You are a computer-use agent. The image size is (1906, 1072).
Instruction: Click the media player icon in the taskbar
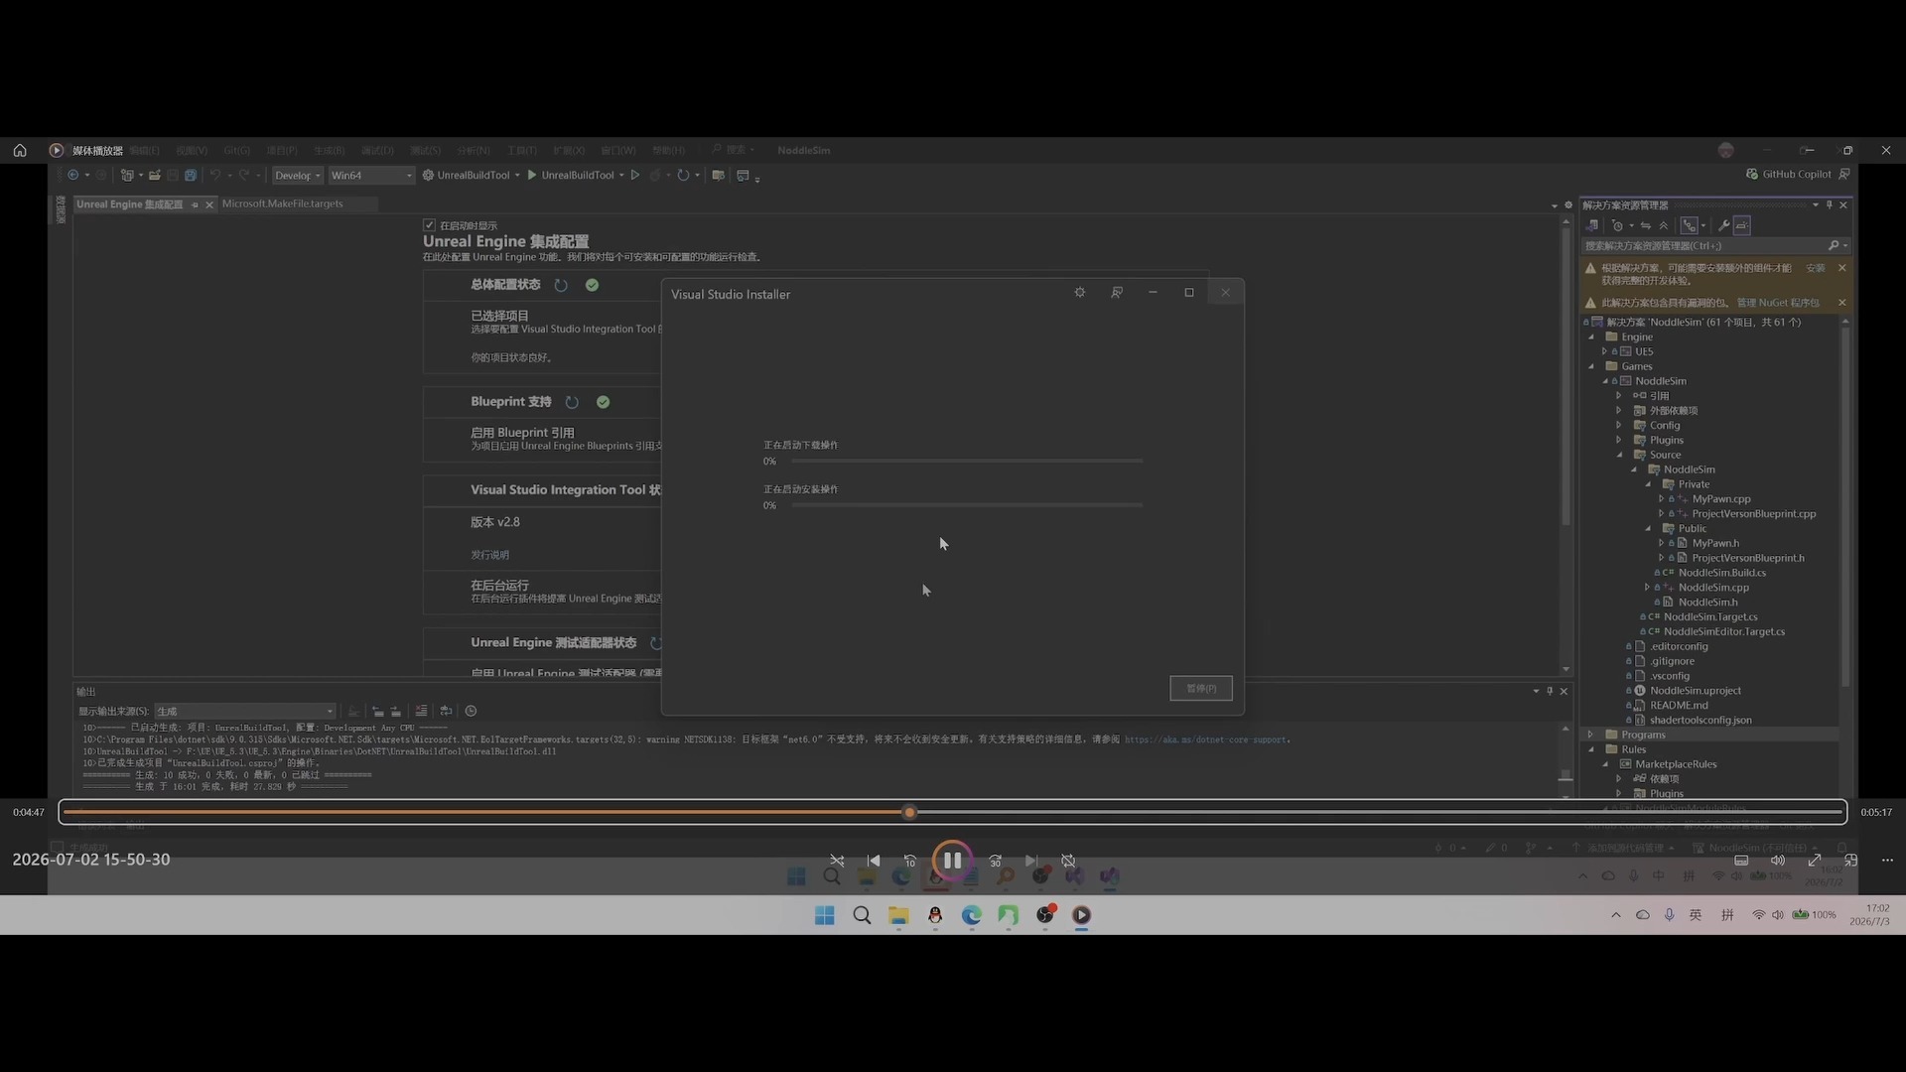(x=1082, y=915)
